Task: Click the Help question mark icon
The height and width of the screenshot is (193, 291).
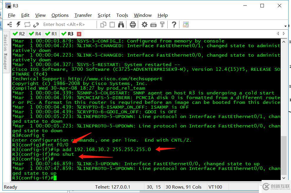Action: [x=174, y=24]
